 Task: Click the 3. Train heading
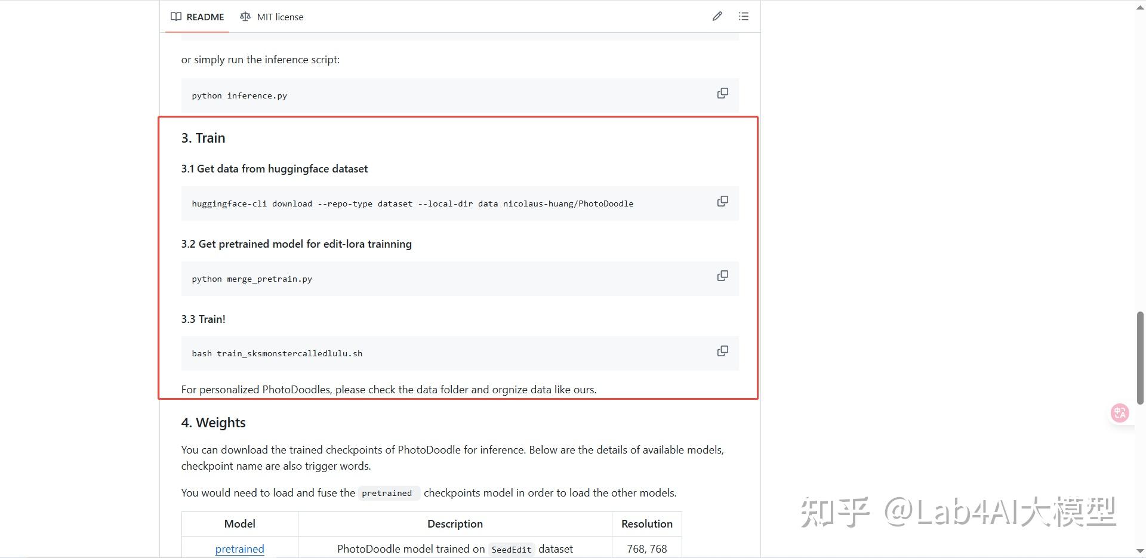point(204,138)
